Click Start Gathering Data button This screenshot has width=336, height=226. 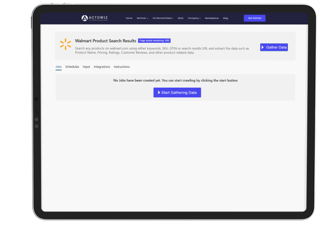(x=177, y=92)
